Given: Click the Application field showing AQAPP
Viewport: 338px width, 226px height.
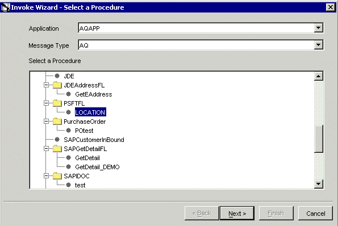Looking at the screenshot, I should (196, 28).
